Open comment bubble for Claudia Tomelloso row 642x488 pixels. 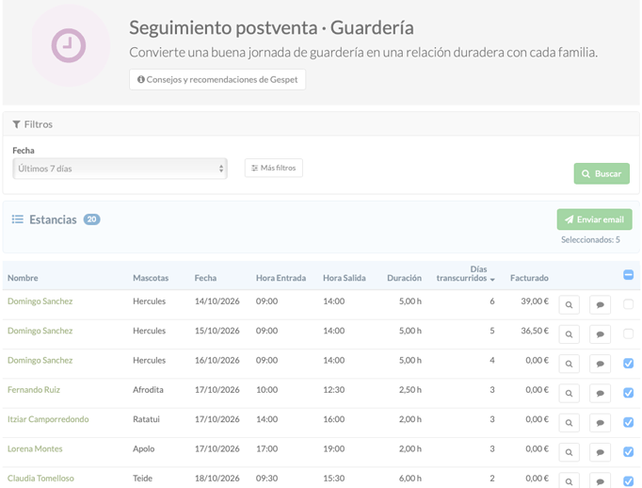(600, 481)
